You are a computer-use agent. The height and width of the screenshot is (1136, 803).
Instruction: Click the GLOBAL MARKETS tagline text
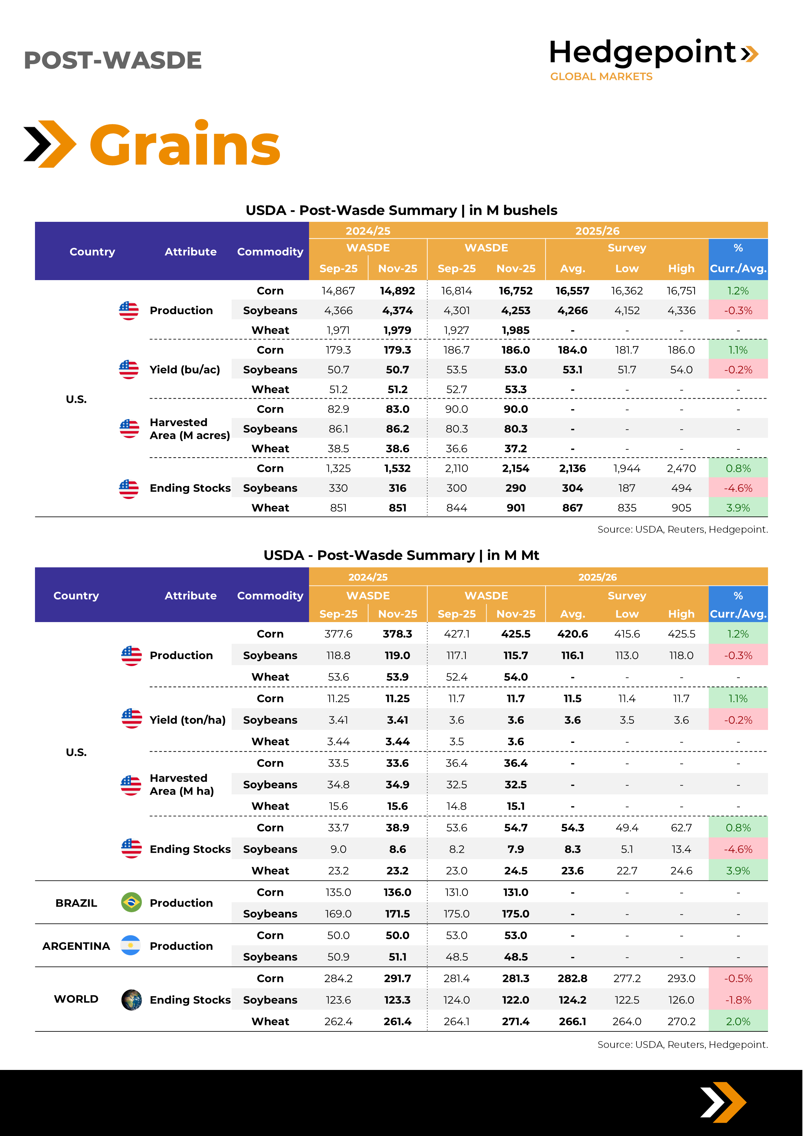pyautogui.click(x=601, y=77)
